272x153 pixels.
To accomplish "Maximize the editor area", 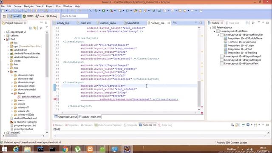I will (x=201, y=23).
